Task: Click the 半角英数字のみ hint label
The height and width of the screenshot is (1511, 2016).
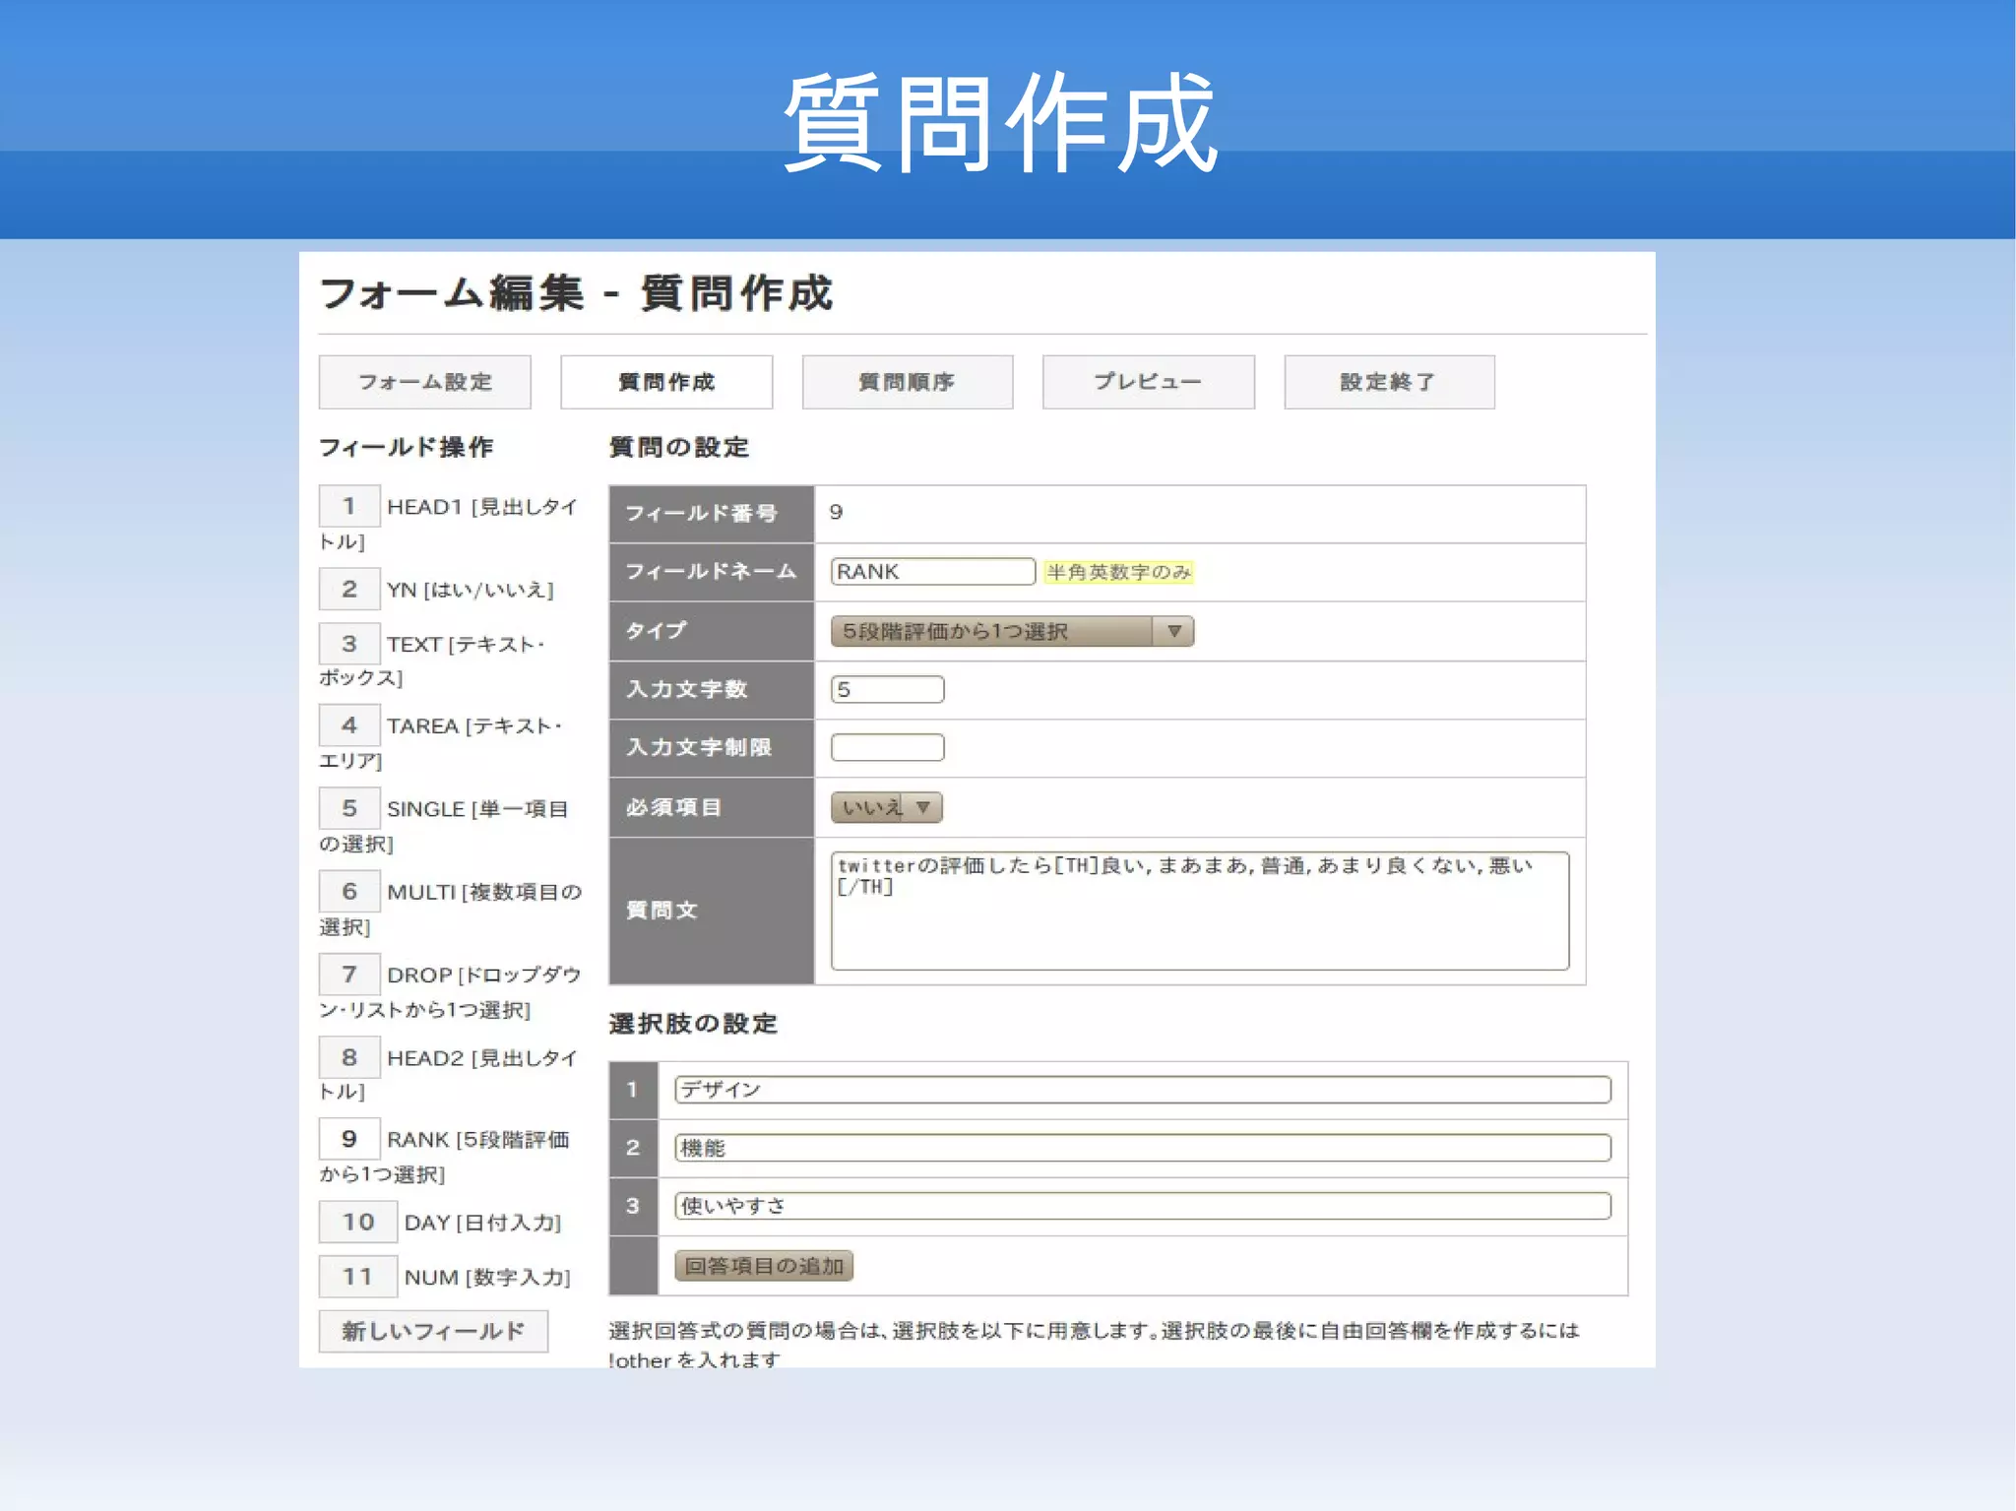Action: click(1119, 572)
